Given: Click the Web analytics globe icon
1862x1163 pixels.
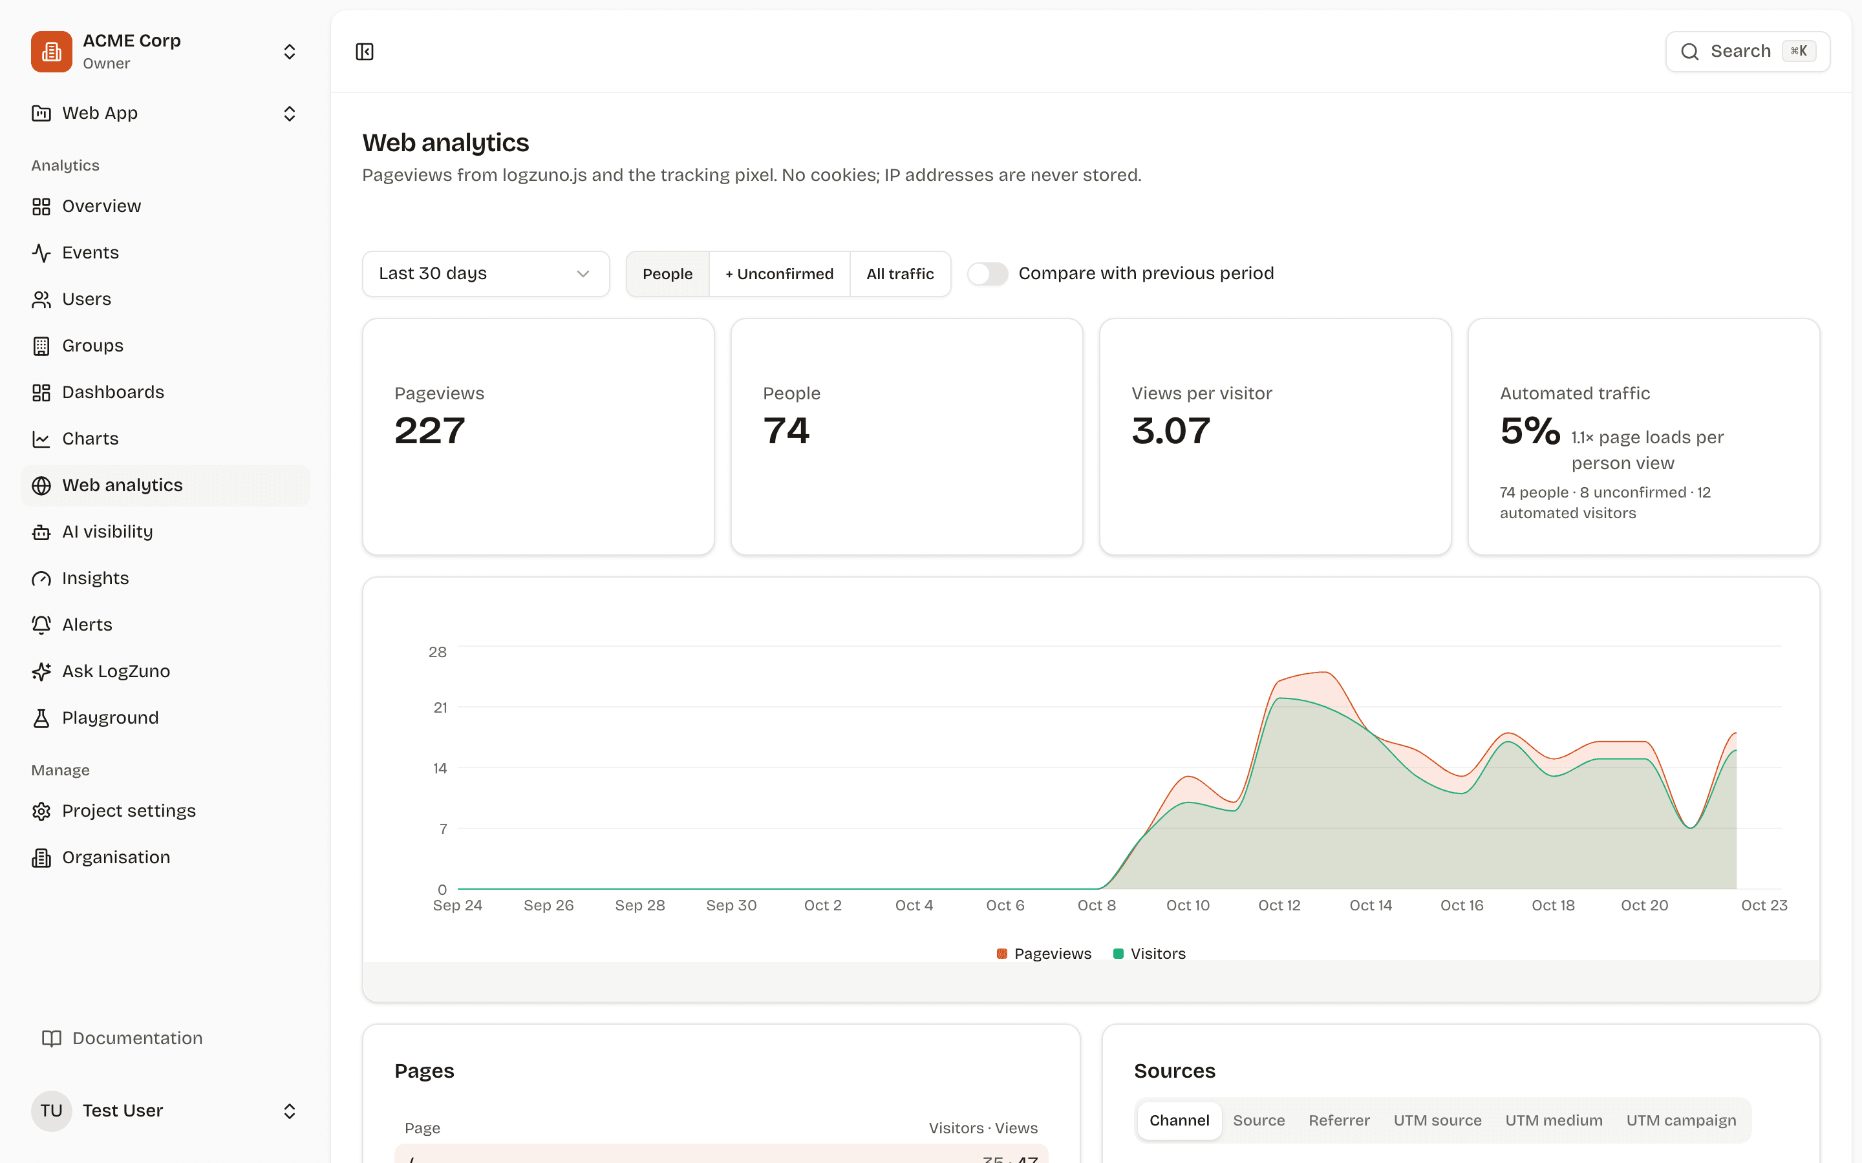Looking at the screenshot, I should coord(41,485).
